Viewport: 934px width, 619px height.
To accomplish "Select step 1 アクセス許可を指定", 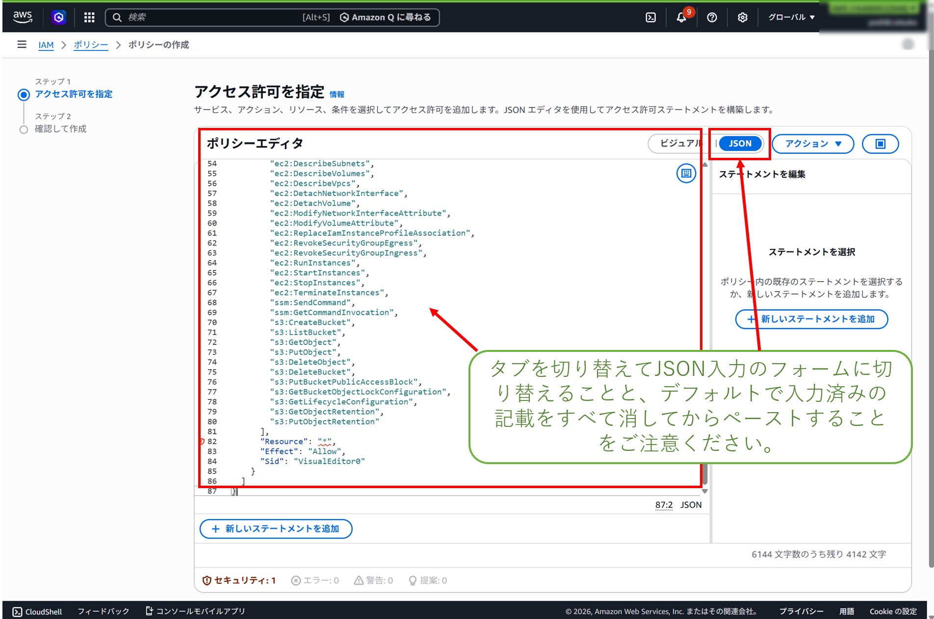I will 73,94.
